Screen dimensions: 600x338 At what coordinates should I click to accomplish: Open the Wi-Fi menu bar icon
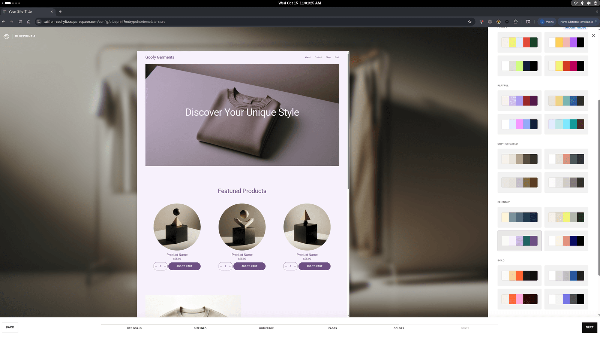point(575,3)
